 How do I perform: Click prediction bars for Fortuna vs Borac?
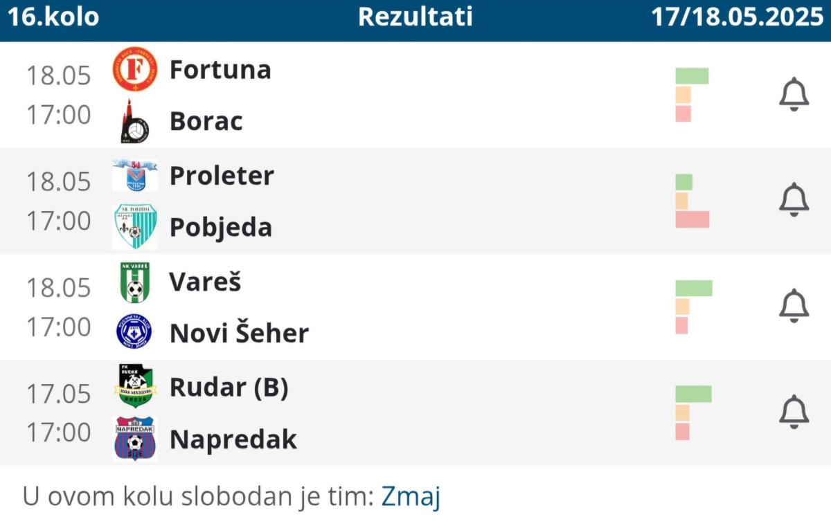(x=692, y=95)
